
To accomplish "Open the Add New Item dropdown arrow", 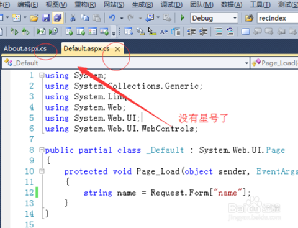I will coord(25,18).
